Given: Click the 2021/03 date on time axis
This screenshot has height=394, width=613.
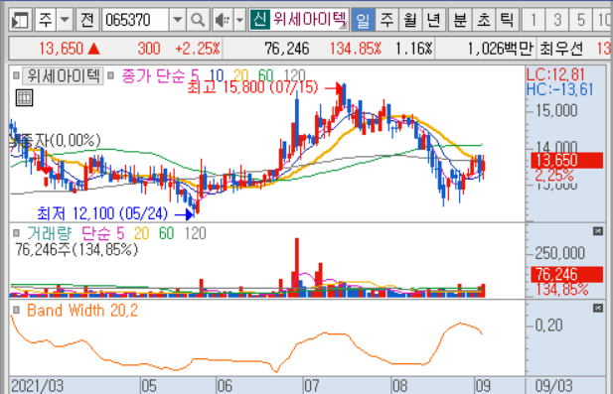Looking at the screenshot, I should pos(37,386).
